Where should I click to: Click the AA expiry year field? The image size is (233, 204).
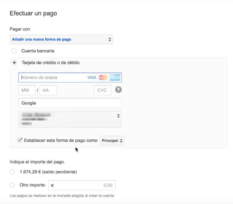[48, 90]
